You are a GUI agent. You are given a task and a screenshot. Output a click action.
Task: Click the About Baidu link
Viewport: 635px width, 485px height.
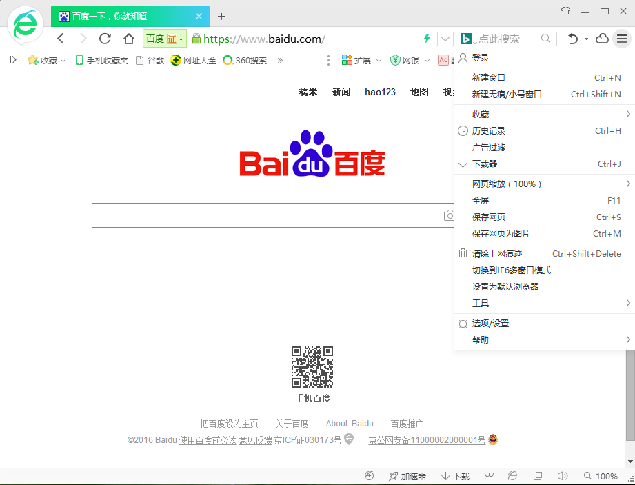point(350,424)
